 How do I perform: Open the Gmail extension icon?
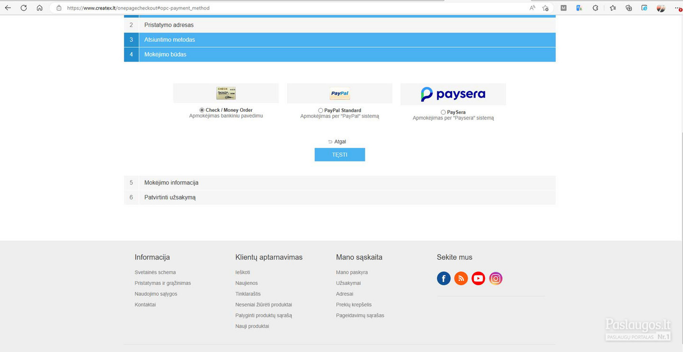563,8
